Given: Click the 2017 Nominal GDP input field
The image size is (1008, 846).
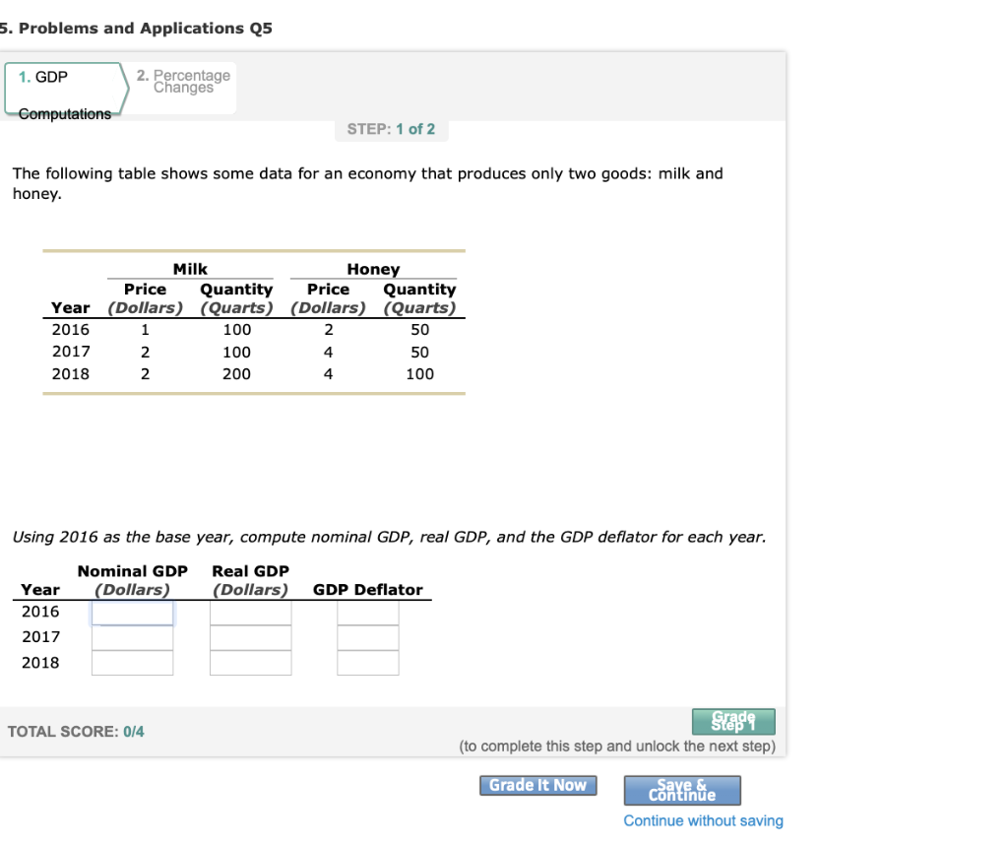Looking at the screenshot, I should pos(132,636).
